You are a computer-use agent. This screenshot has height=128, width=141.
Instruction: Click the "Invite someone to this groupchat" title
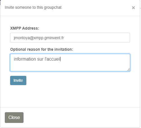(x=33, y=8)
